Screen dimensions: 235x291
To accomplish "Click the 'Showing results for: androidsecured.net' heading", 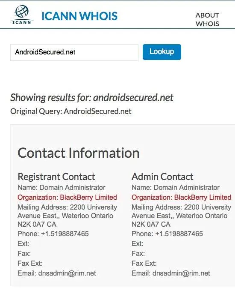I will [x=91, y=98].
